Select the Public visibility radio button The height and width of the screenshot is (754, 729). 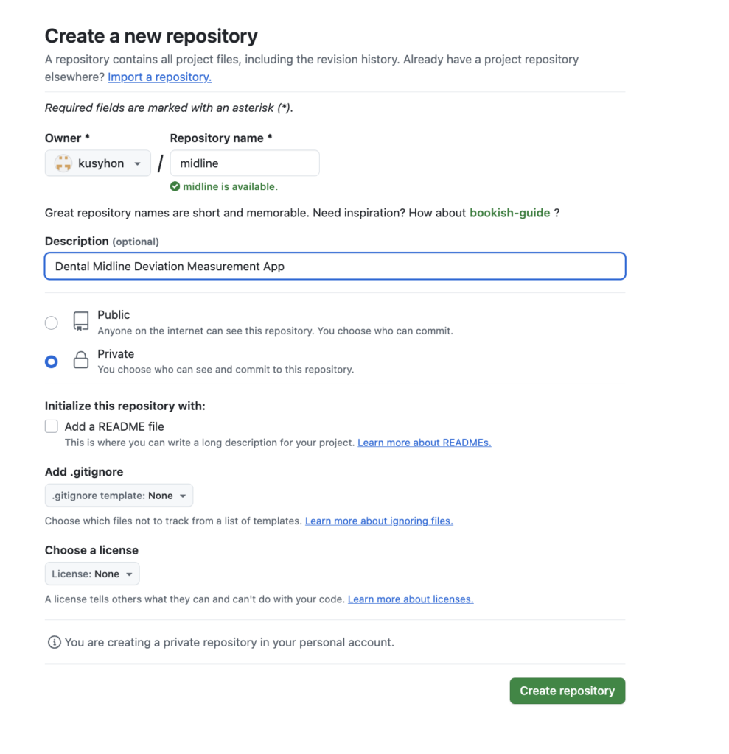click(52, 323)
